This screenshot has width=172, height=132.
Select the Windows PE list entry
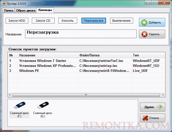(x=29, y=71)
